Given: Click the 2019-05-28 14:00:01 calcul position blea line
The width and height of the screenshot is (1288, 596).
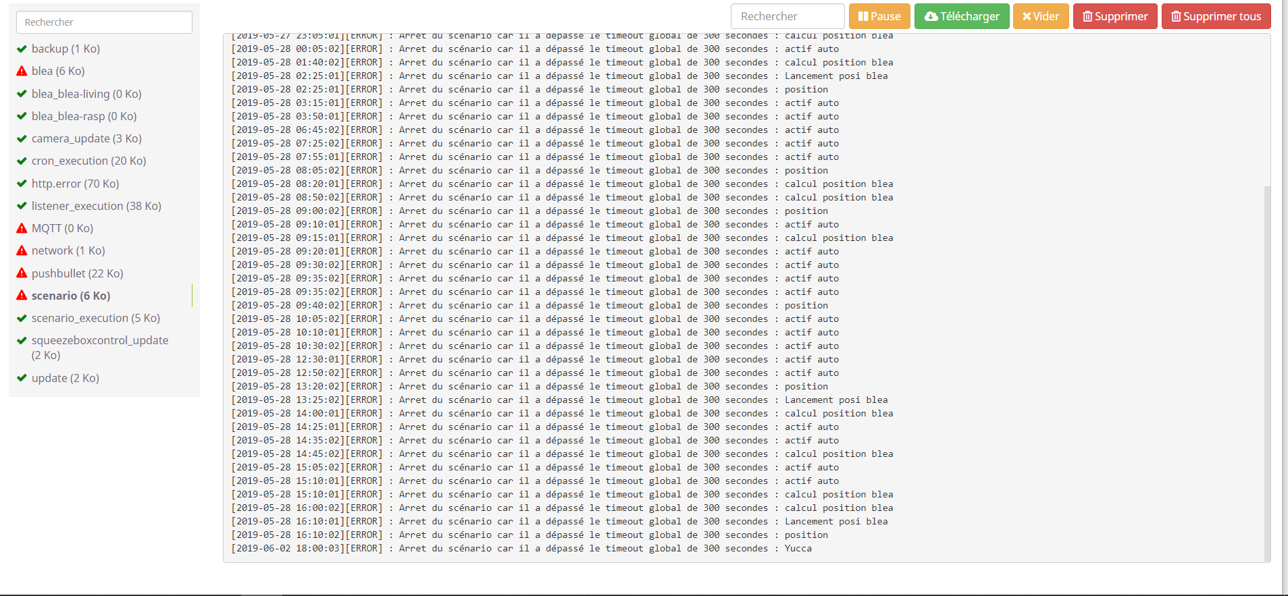Looking at the screenshot, I should coord(562,413).
